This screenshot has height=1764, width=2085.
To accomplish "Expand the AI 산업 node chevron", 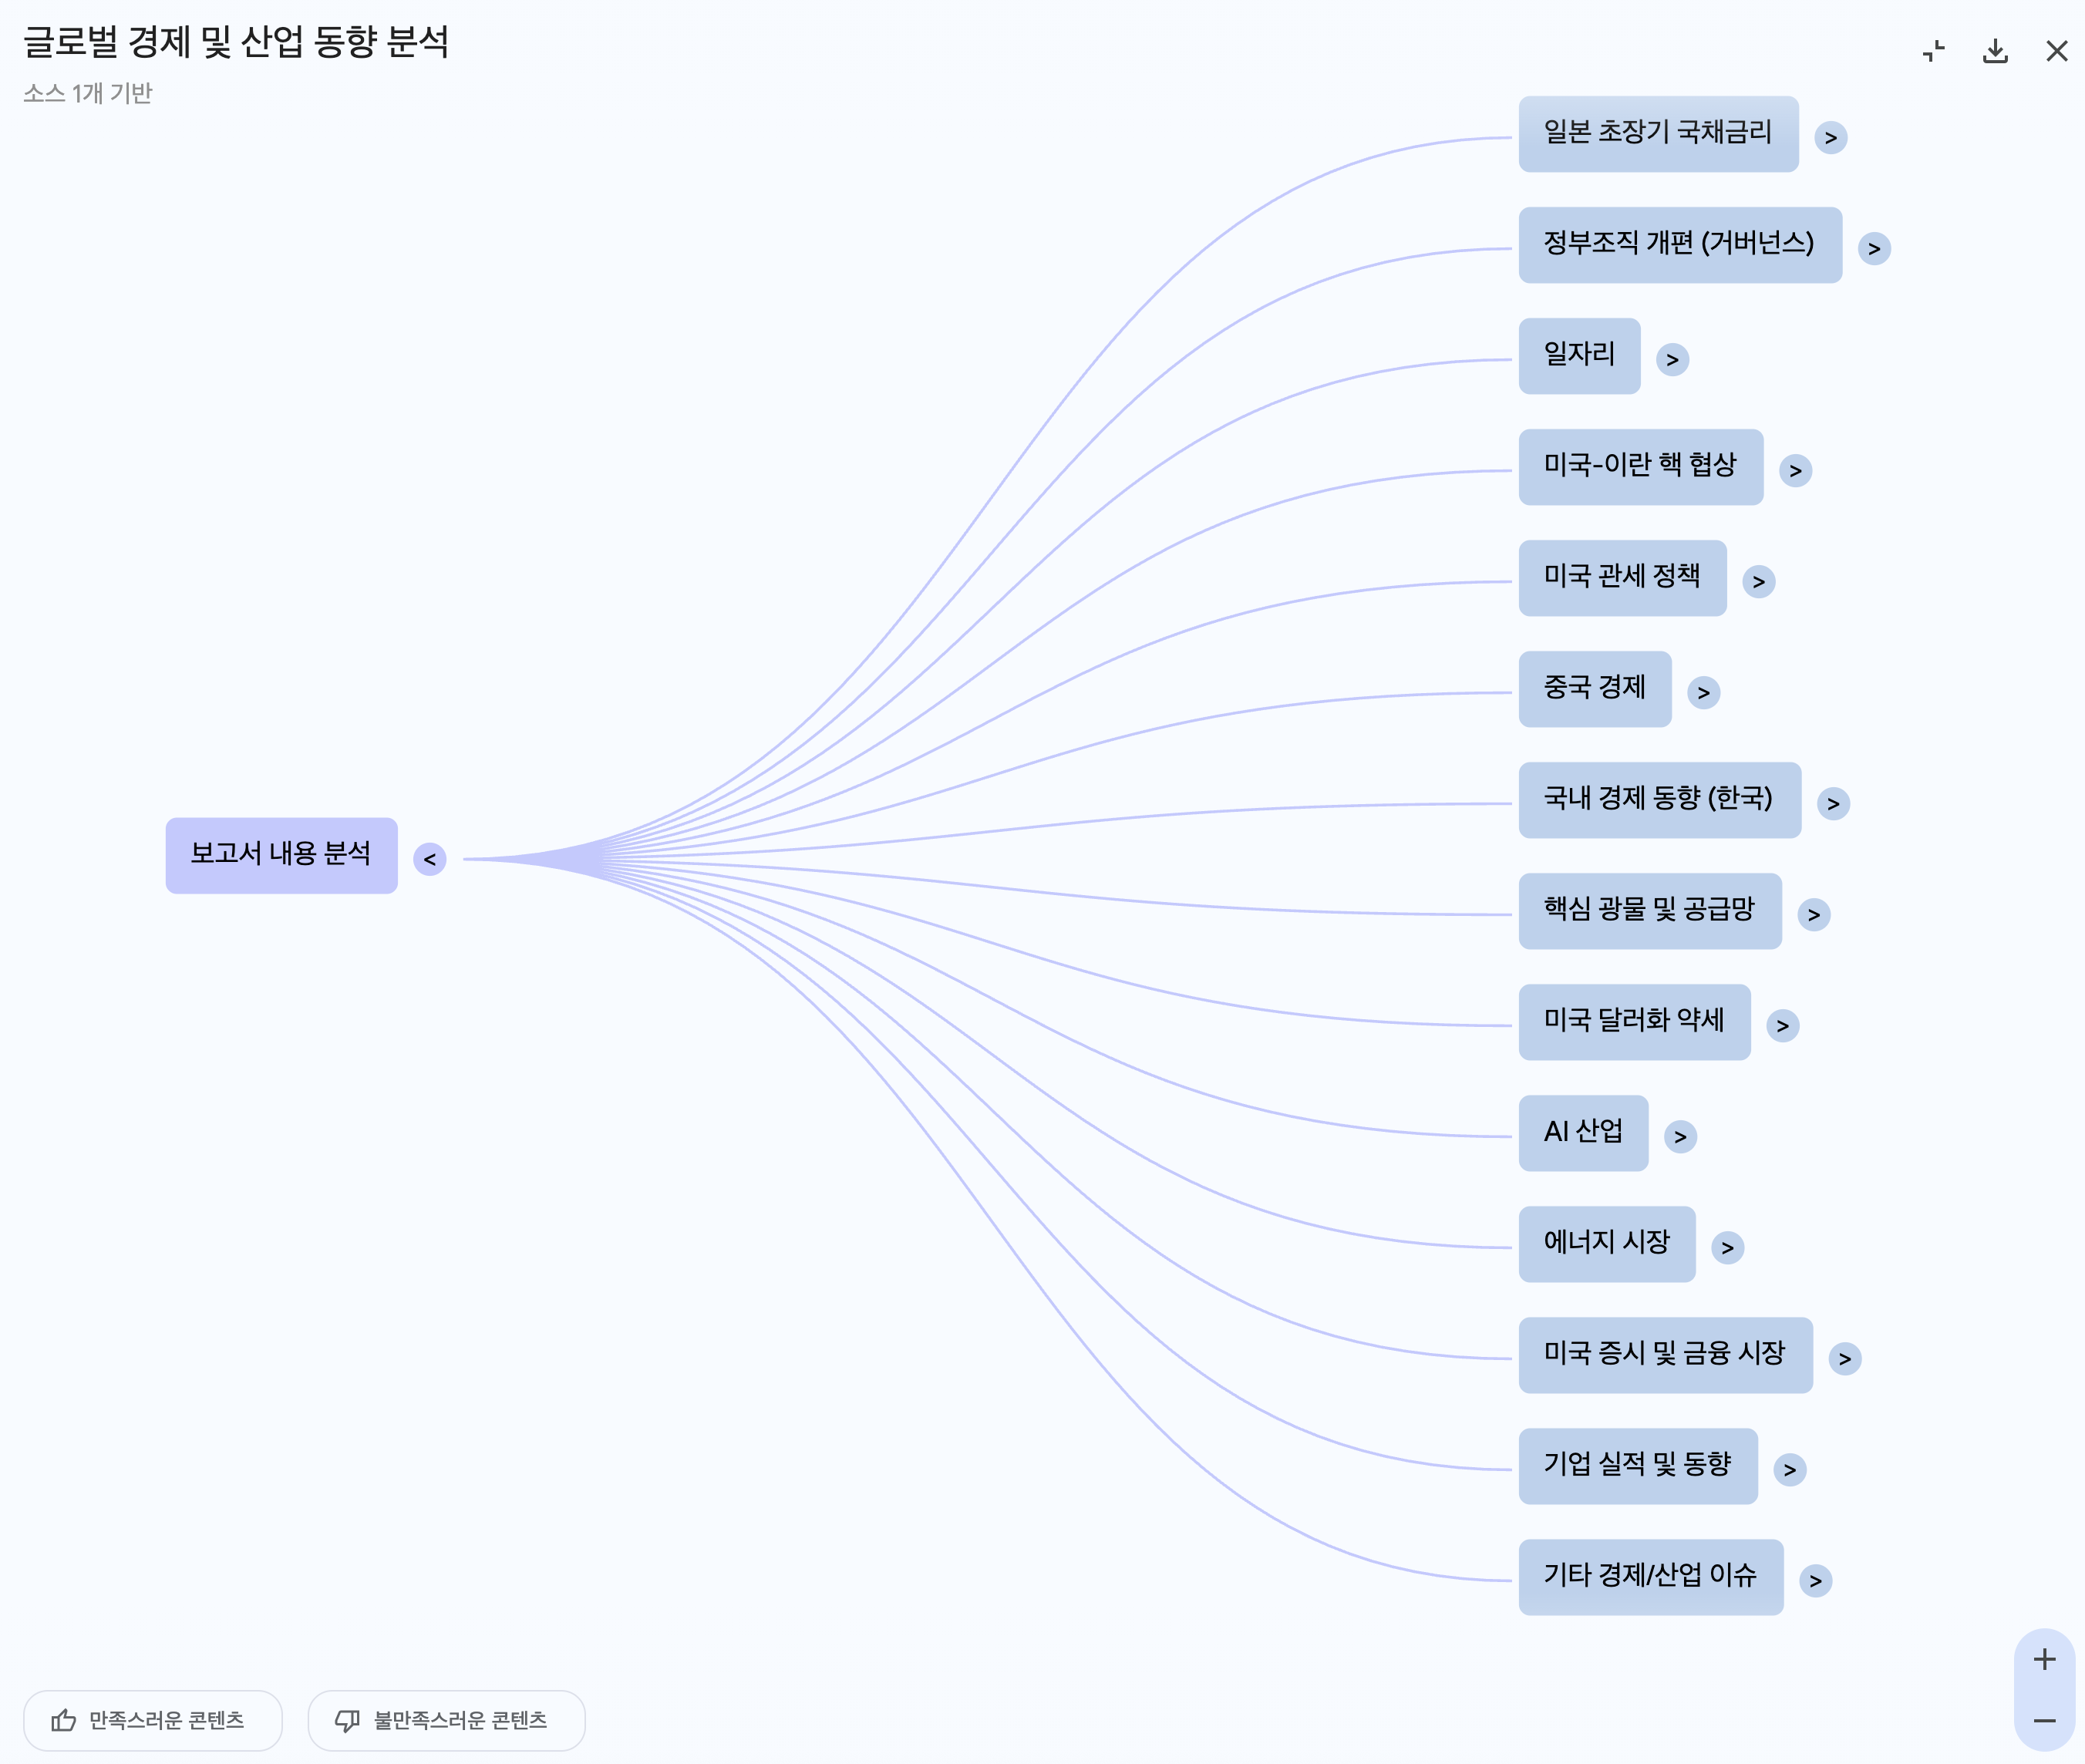I will (x=1680, y=1136).
